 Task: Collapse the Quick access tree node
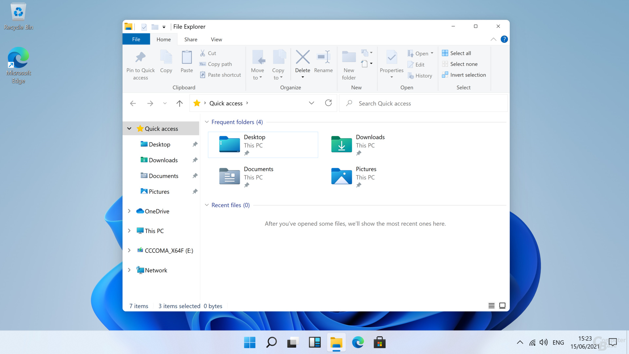[129, 128]
